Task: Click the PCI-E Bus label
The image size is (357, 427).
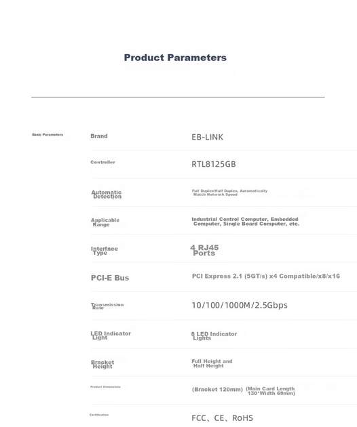Action: tap(110, 278)
